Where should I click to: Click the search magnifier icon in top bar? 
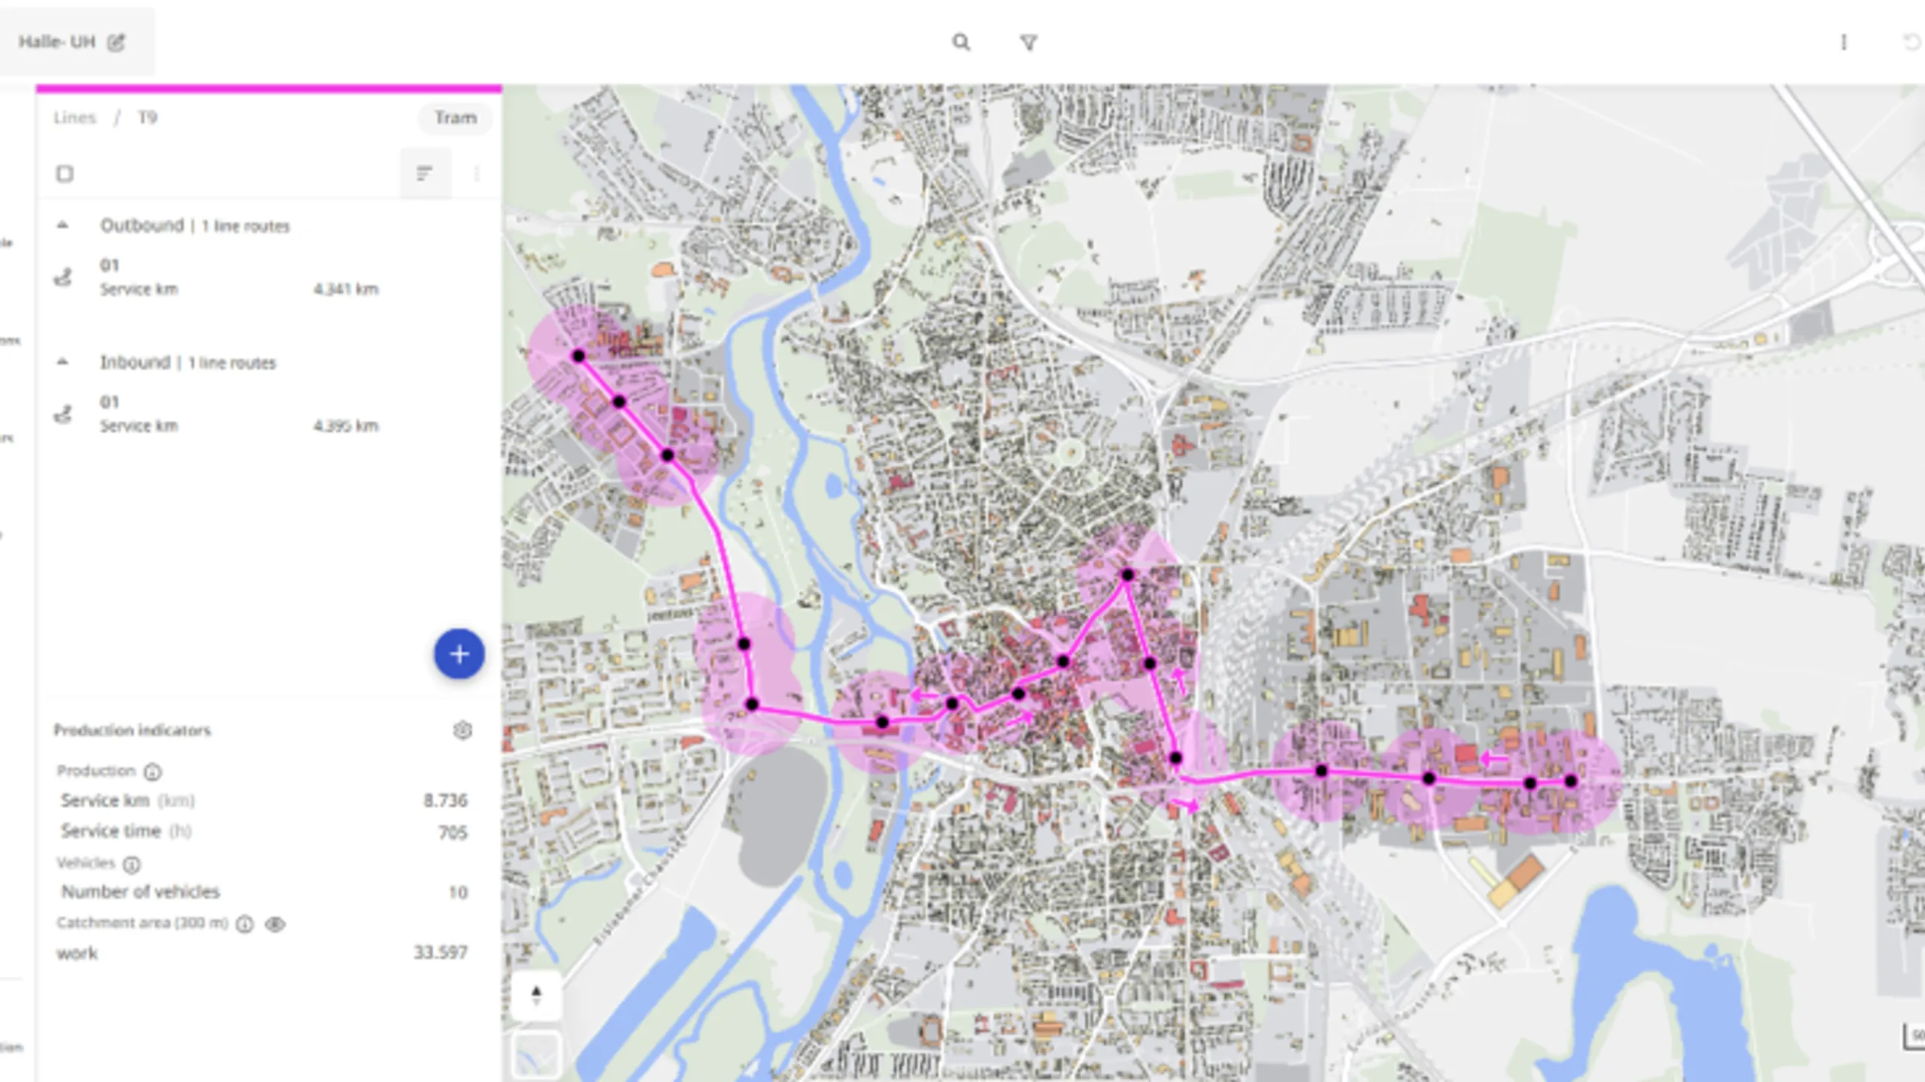960,42
